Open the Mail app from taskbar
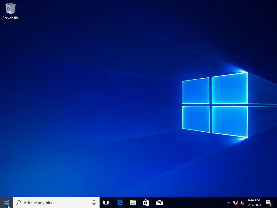Image resolution: width=277 pixels, height=208 pixels. point(160,203)
